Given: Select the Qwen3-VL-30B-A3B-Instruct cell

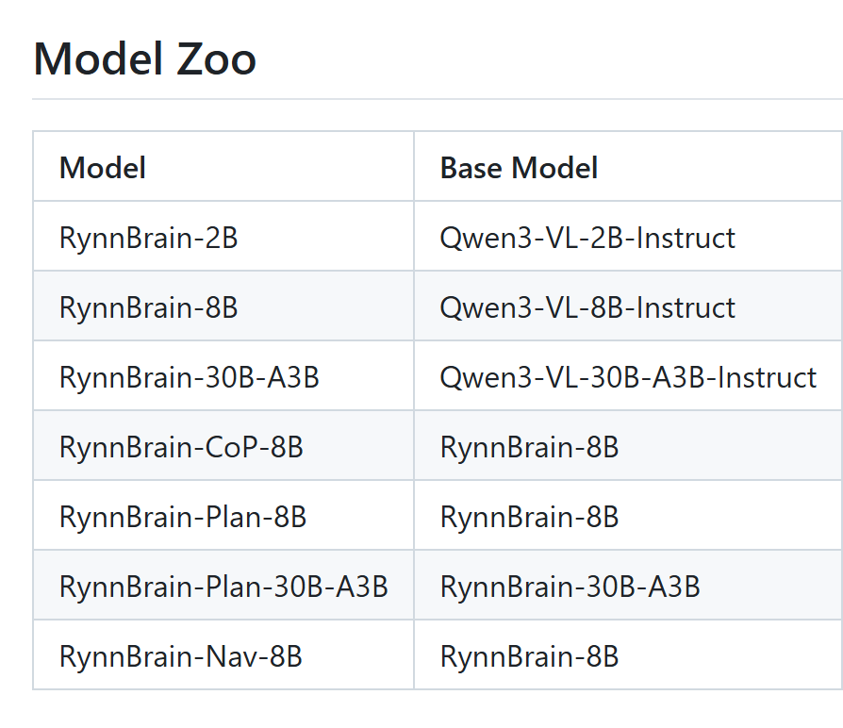Looking at the screenshot, I should tap(627, 377).
